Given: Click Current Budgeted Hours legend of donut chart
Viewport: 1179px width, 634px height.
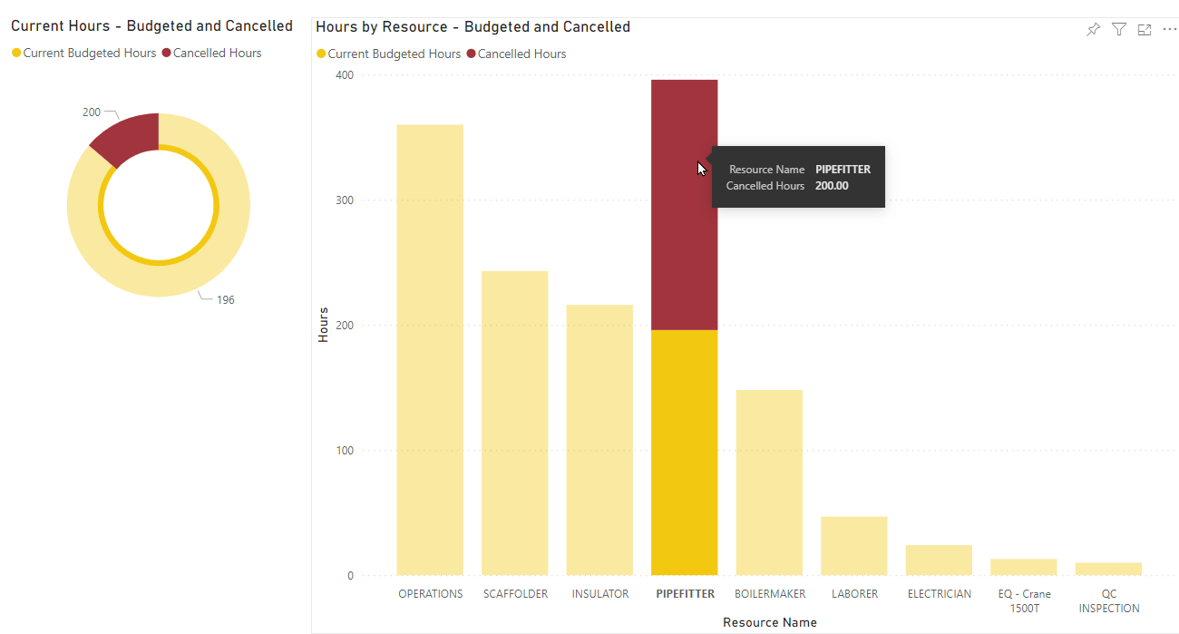Looking at the screenshot, I should pyautogui.click(x=89, y=54).
